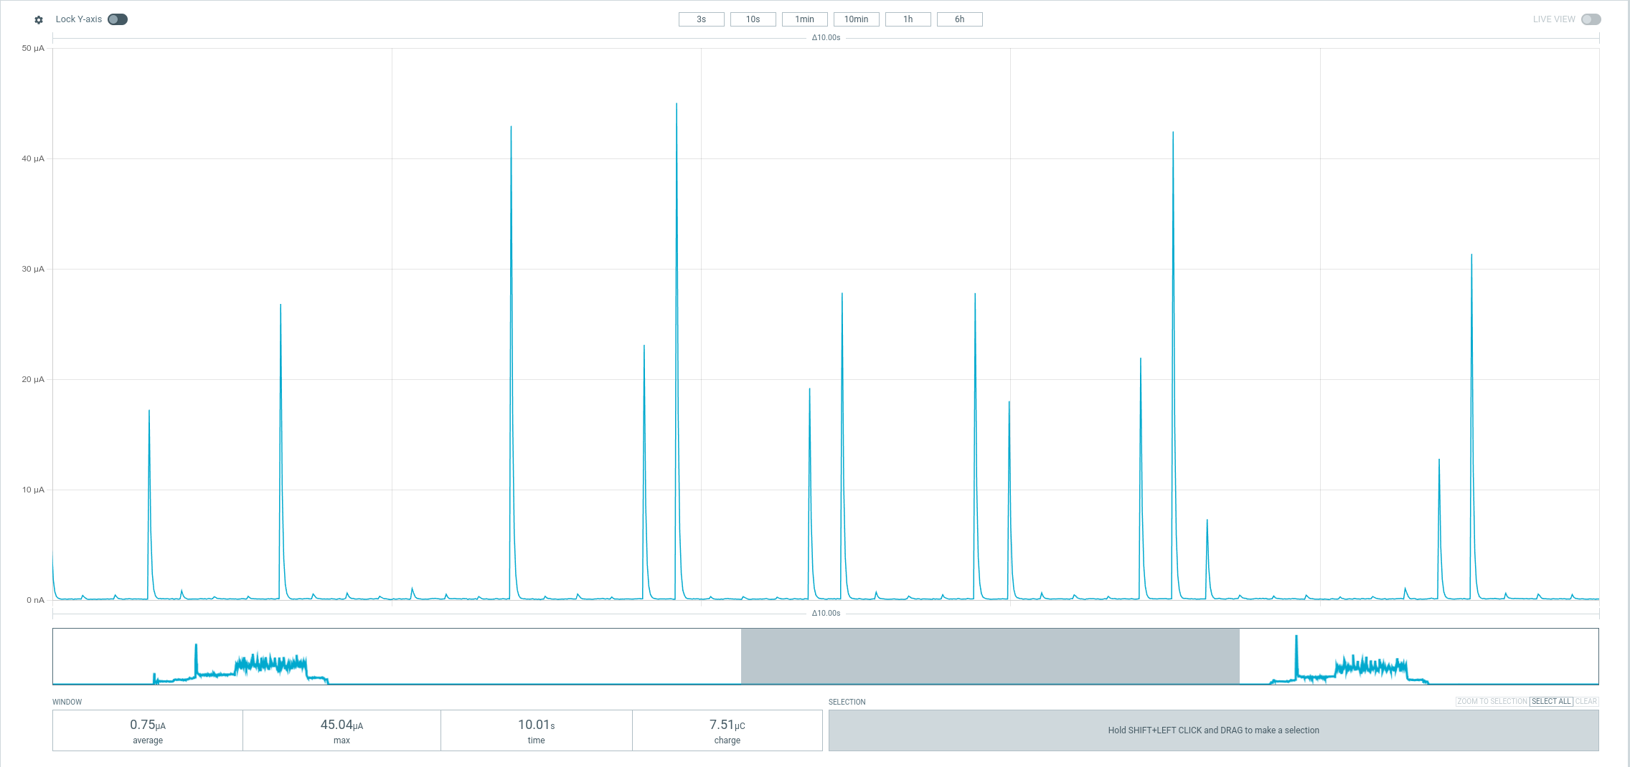
Task: Click the SELECT ALL button
Action: [x=1551, y=701]
